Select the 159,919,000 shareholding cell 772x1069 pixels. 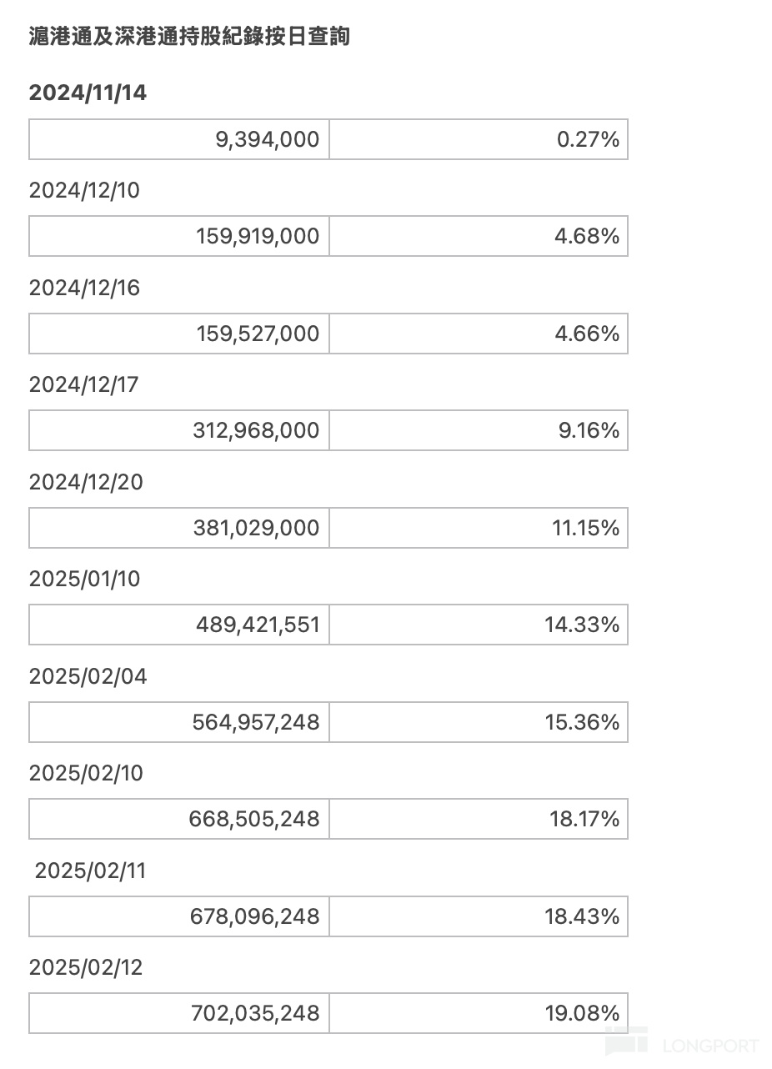pyautogui.click(x=179, y=236)
